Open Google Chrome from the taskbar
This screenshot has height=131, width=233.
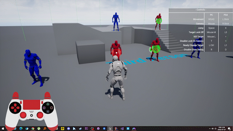pyautogui.click(x=33, y=128)
